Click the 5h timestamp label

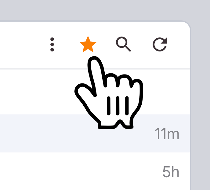[171, 172]
